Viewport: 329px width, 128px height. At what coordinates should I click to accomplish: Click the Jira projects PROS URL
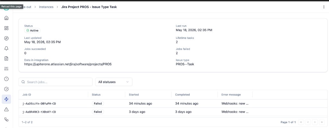pos(68,64)
